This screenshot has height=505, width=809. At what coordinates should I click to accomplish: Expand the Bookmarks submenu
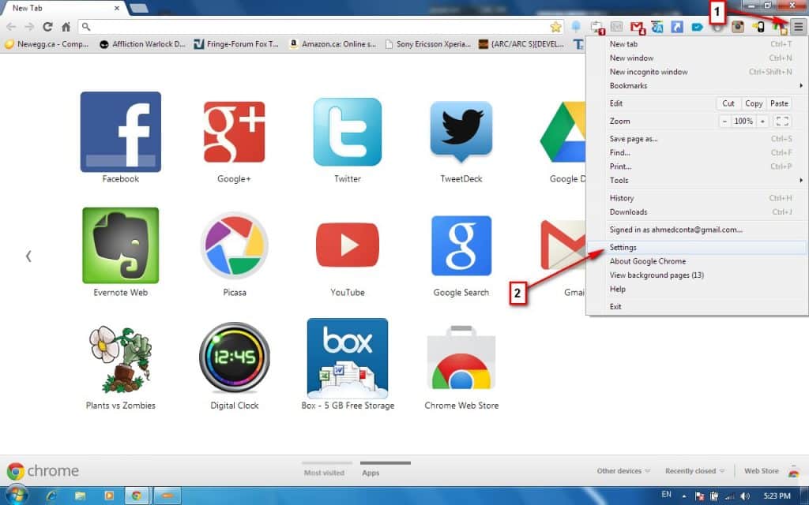pyautogui.click(x=697, y=85)
